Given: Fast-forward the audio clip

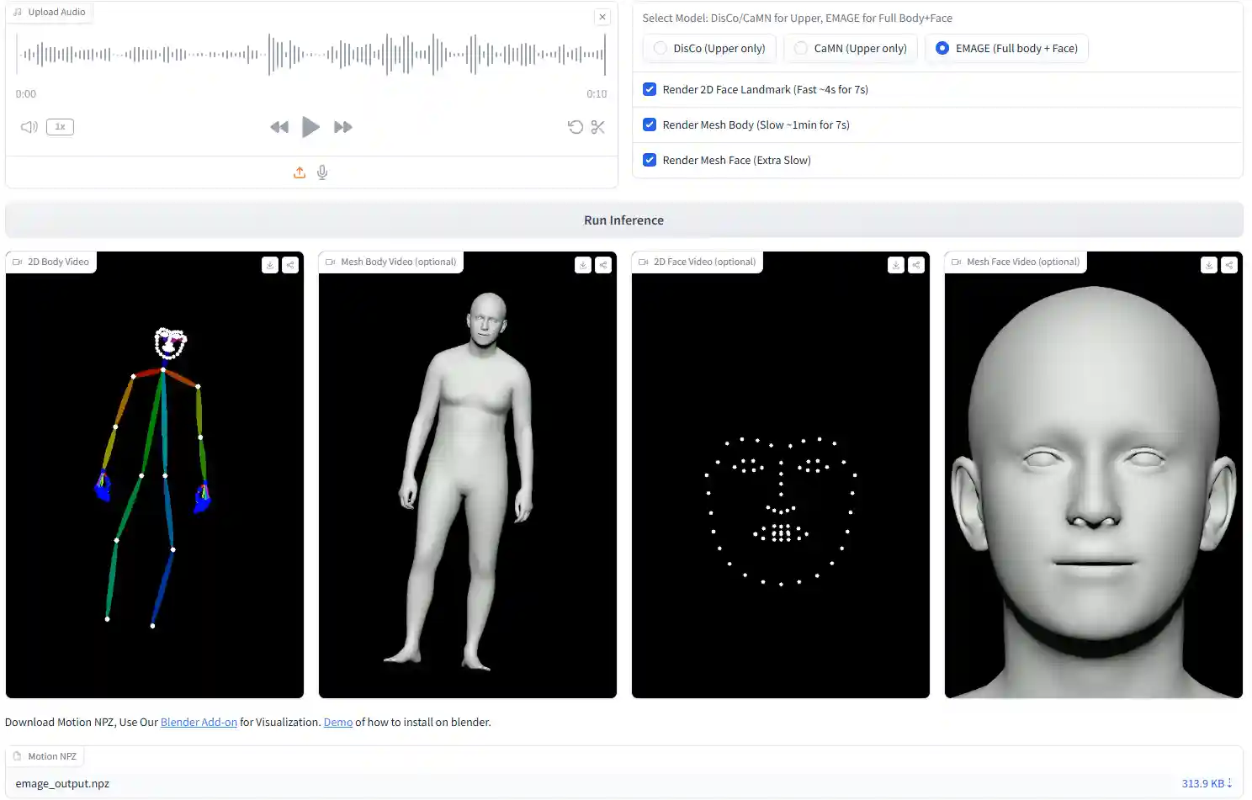Looking at the screenshot, I should pos(342,127).
